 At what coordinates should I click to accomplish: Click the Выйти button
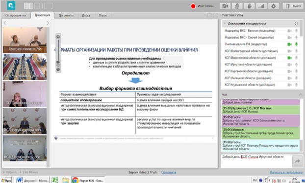coord(293,6)
